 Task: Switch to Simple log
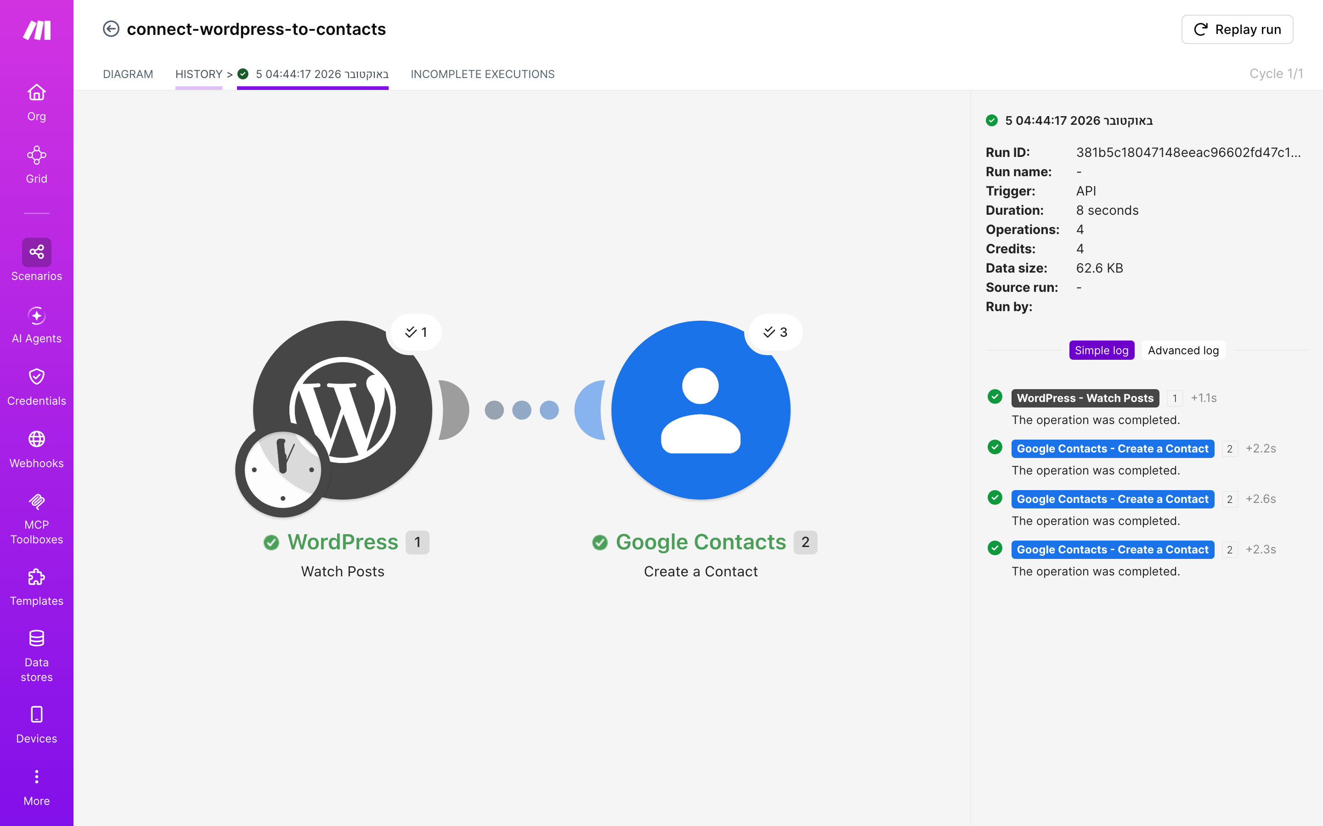(1102, 350)
